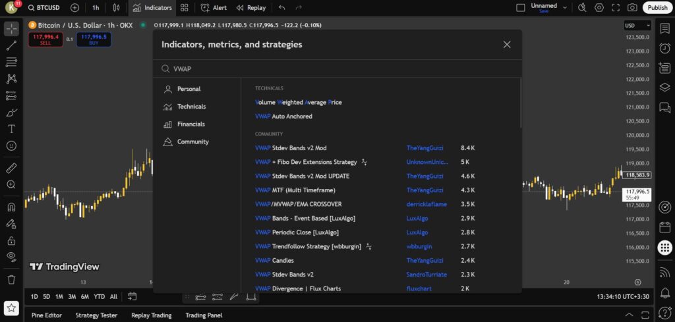The height and width of the screenshot is (322, 675).
Task: Toggle lock all drawings
Action: pyautogui.click(x=12, y=240)
